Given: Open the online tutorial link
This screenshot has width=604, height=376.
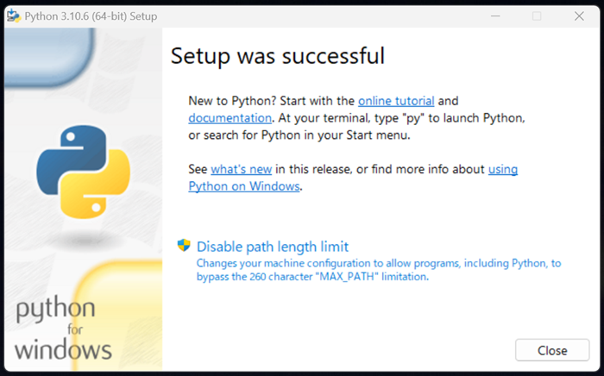Looking at the screenshot, I should 396,101.
